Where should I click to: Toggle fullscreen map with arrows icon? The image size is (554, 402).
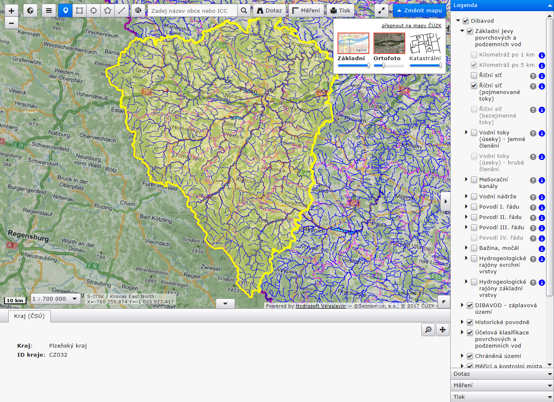pyautogui.click(x=381, y=11)
